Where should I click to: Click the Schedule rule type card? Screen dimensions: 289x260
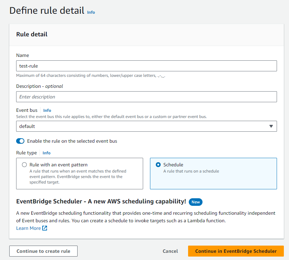[x=213, y=174]
